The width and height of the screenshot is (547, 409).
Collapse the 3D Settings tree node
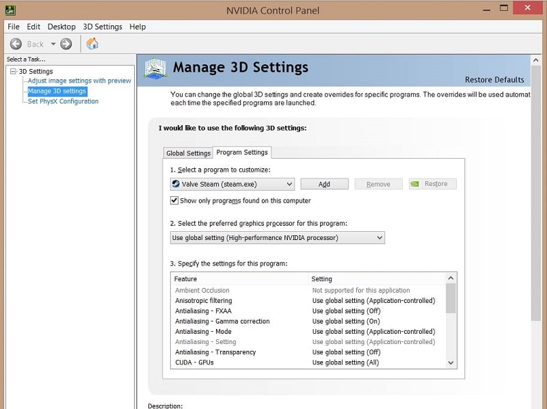pos(13,71)
